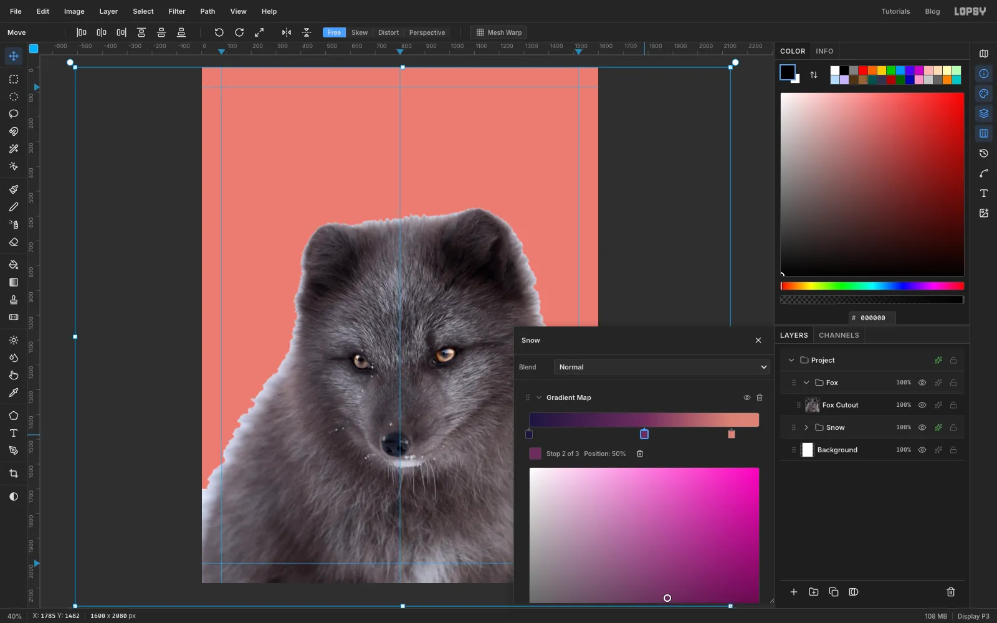Choose the crop tool
Image resolution: width=997 pixels, height=623 pixels.
(x=14, y=473)
